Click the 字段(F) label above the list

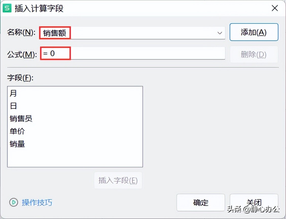20,78
